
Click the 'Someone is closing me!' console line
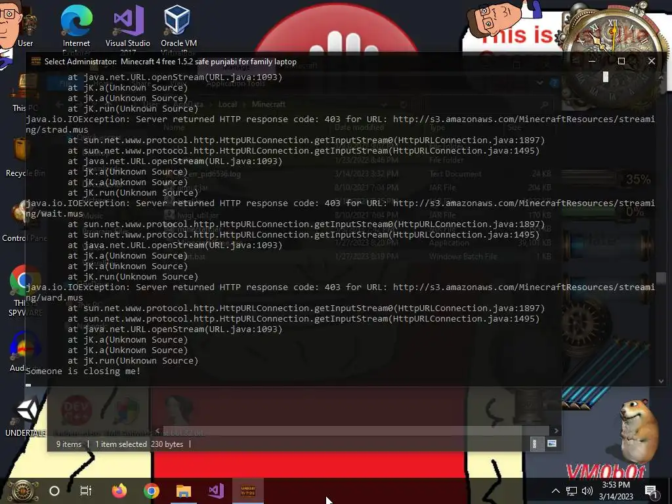(x=83, y=371)
